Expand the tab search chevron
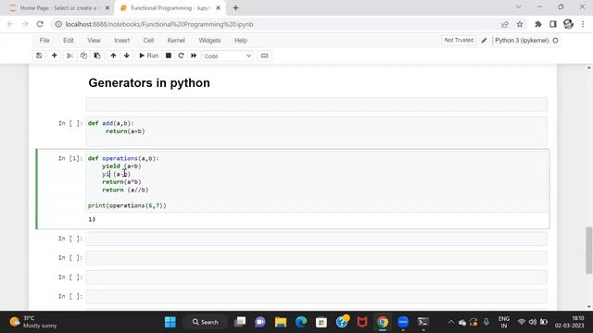This screenshot has height=333, width=593. (519, 6)
